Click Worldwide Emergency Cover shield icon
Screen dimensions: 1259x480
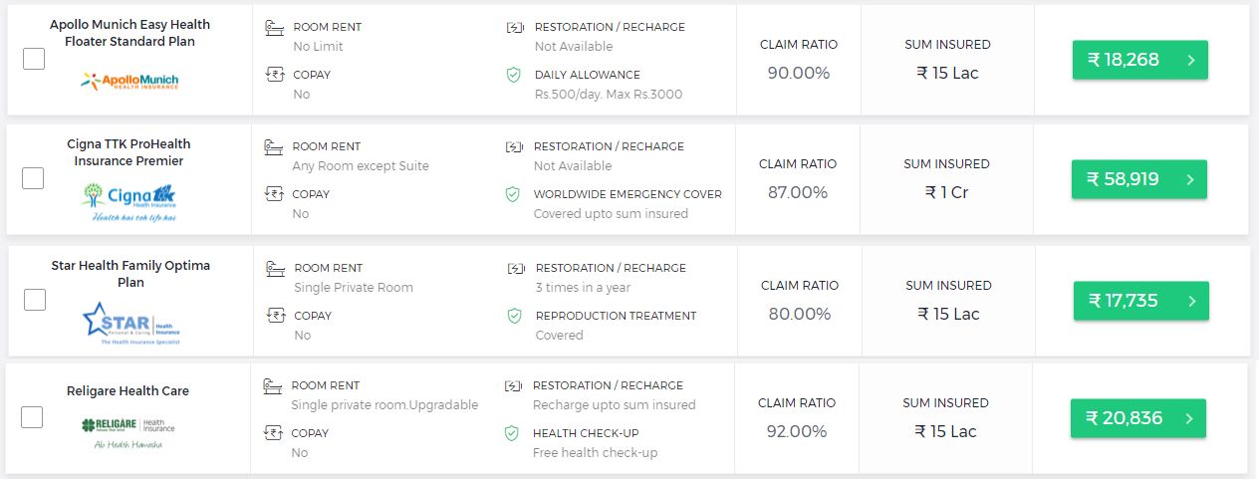click(x=513, y=194)
